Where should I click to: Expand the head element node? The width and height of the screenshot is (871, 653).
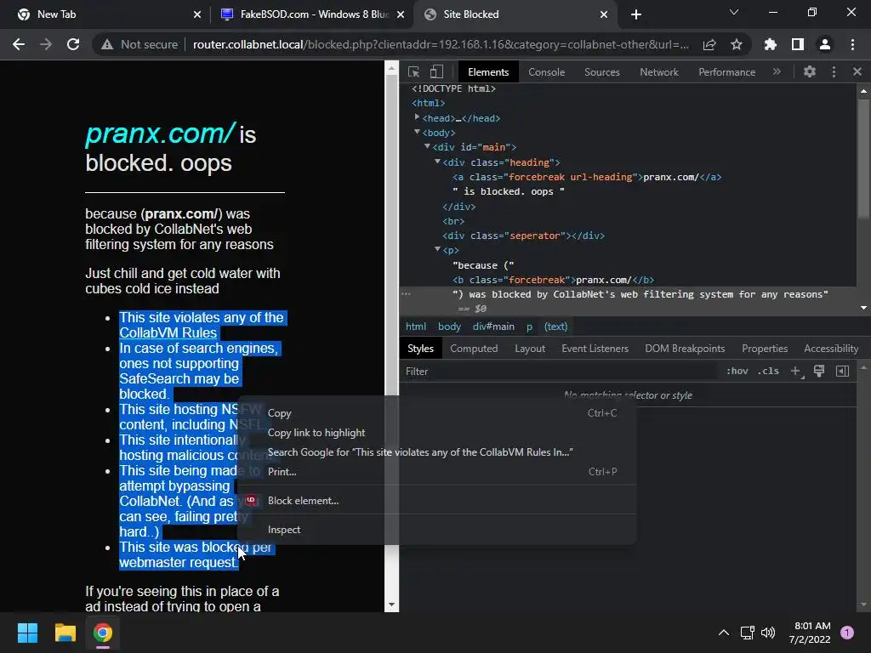417,117
